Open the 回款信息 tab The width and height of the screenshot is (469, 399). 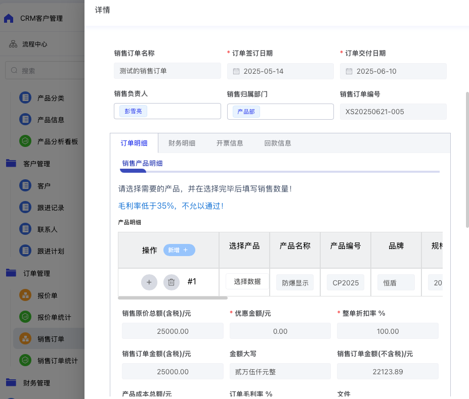point(278,143)
